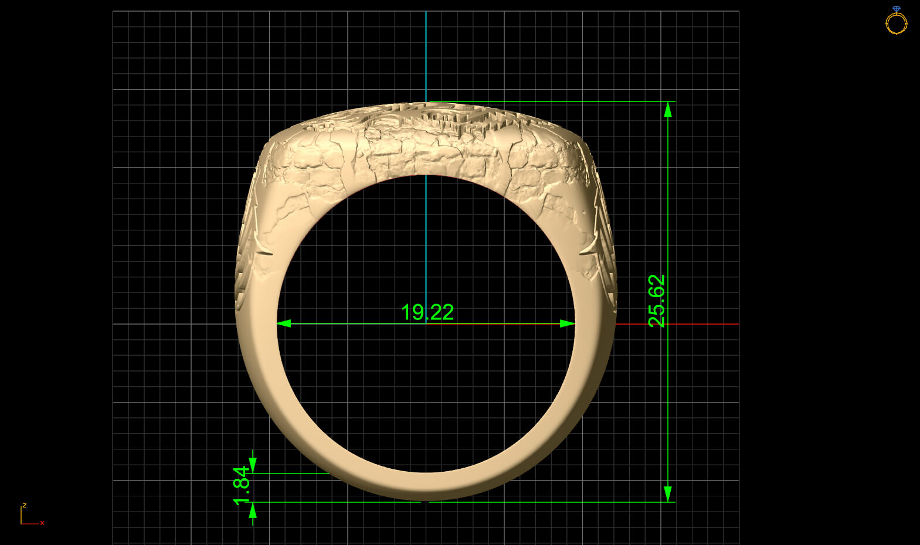Screen dimensions: 920x545
Task: Click the gold ring logo icon
Action: click(x=896, y=22)
